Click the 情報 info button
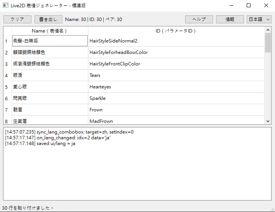 (x=230, y=19)
